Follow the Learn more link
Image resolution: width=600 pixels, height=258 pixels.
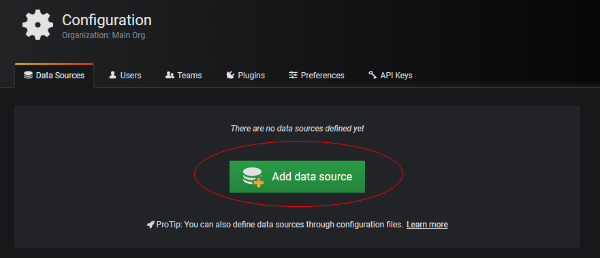pyautogui.click(x=427, y=225)
